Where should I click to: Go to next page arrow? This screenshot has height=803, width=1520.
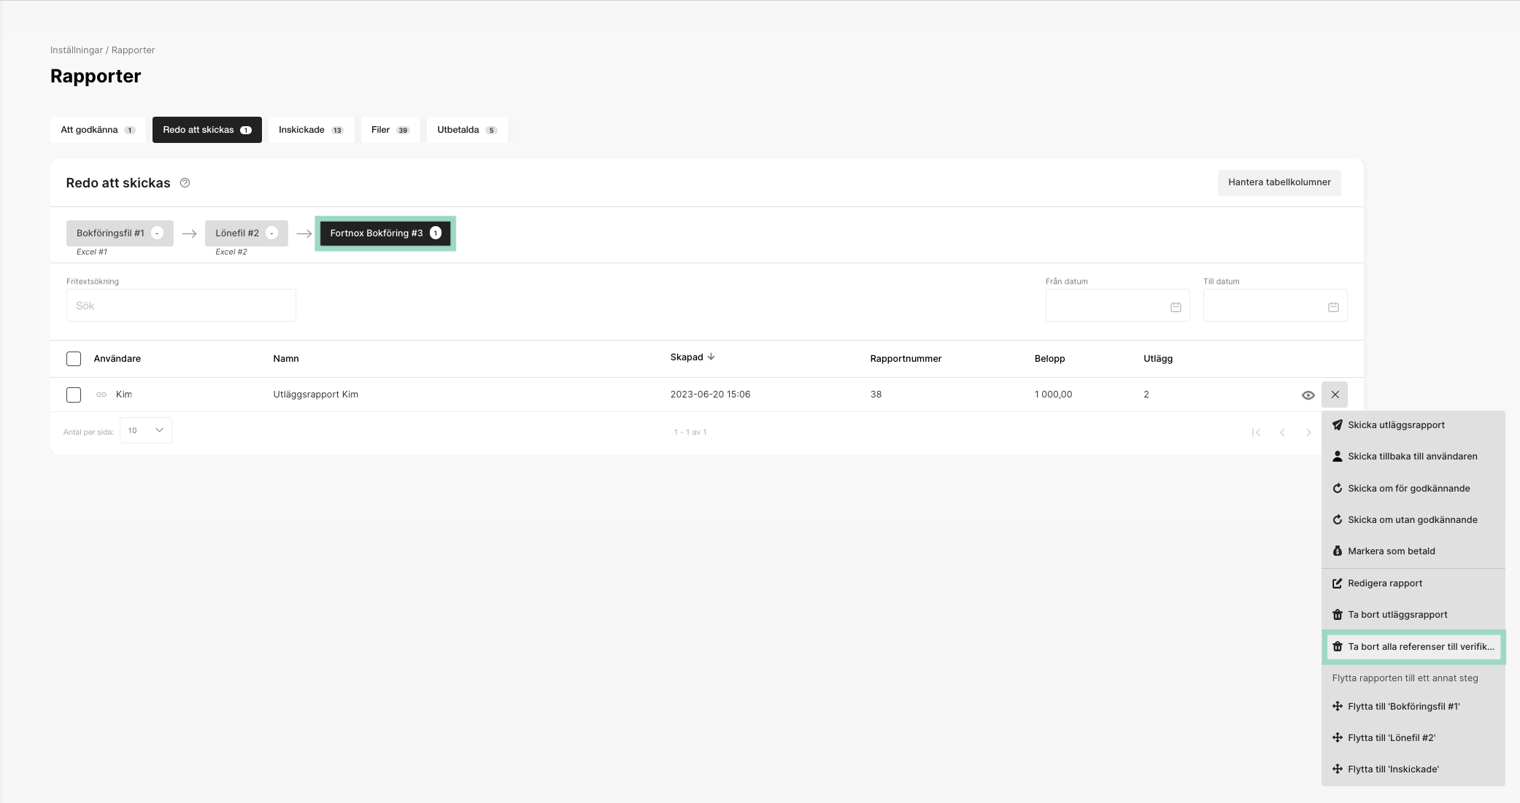pos(1308,432)
